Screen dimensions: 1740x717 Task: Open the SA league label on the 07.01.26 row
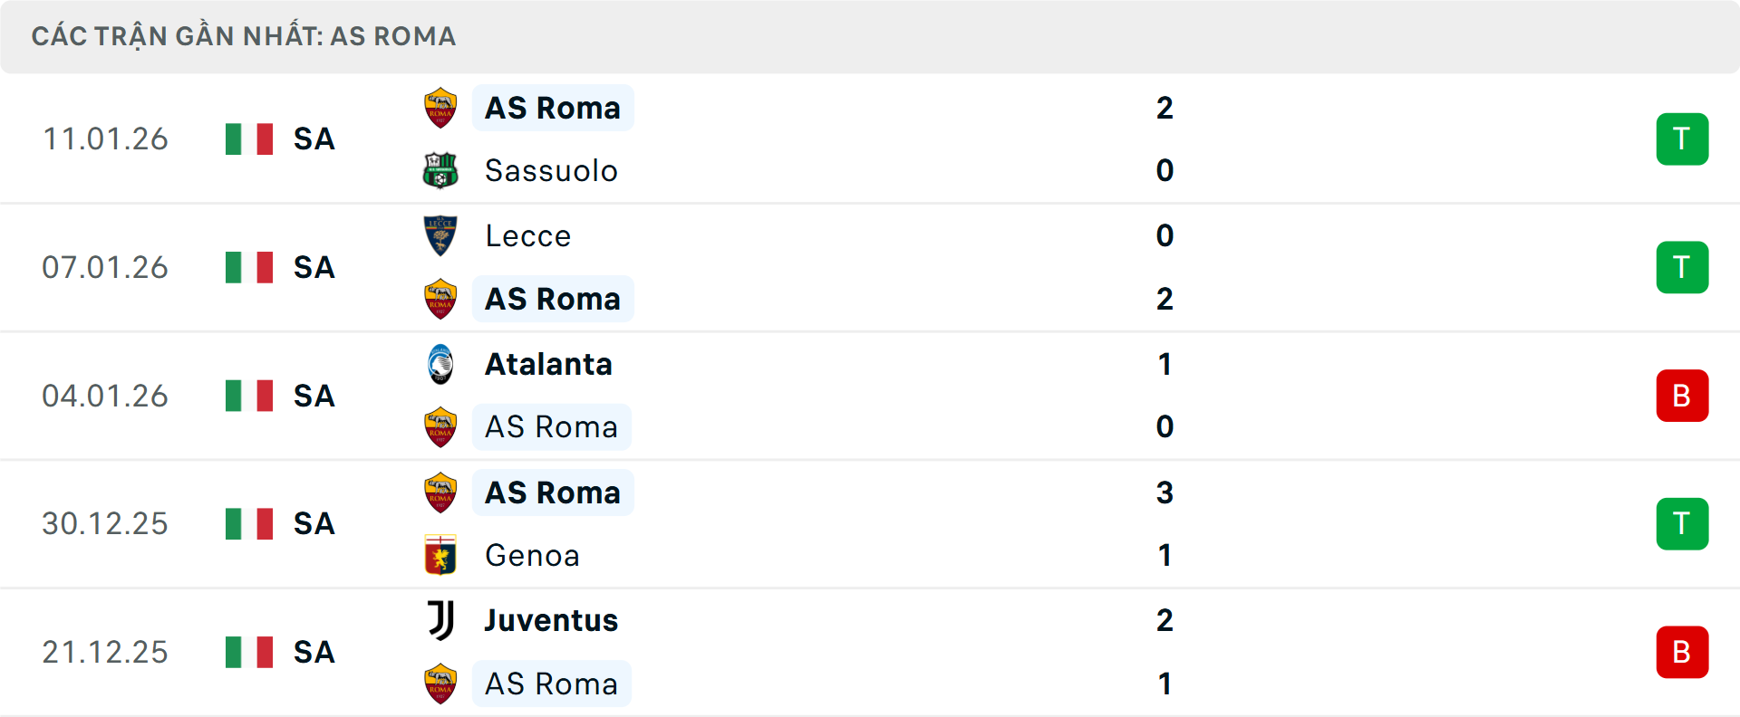(x=314, y=267)
